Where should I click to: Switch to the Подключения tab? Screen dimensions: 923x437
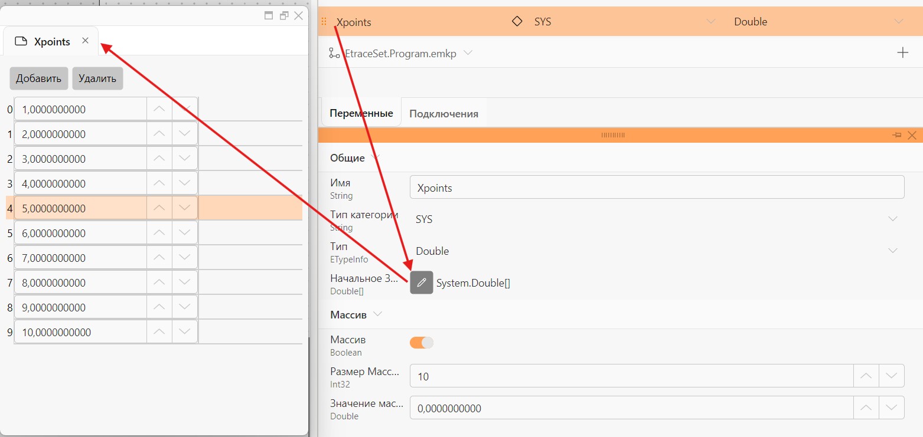coord(443,114)
